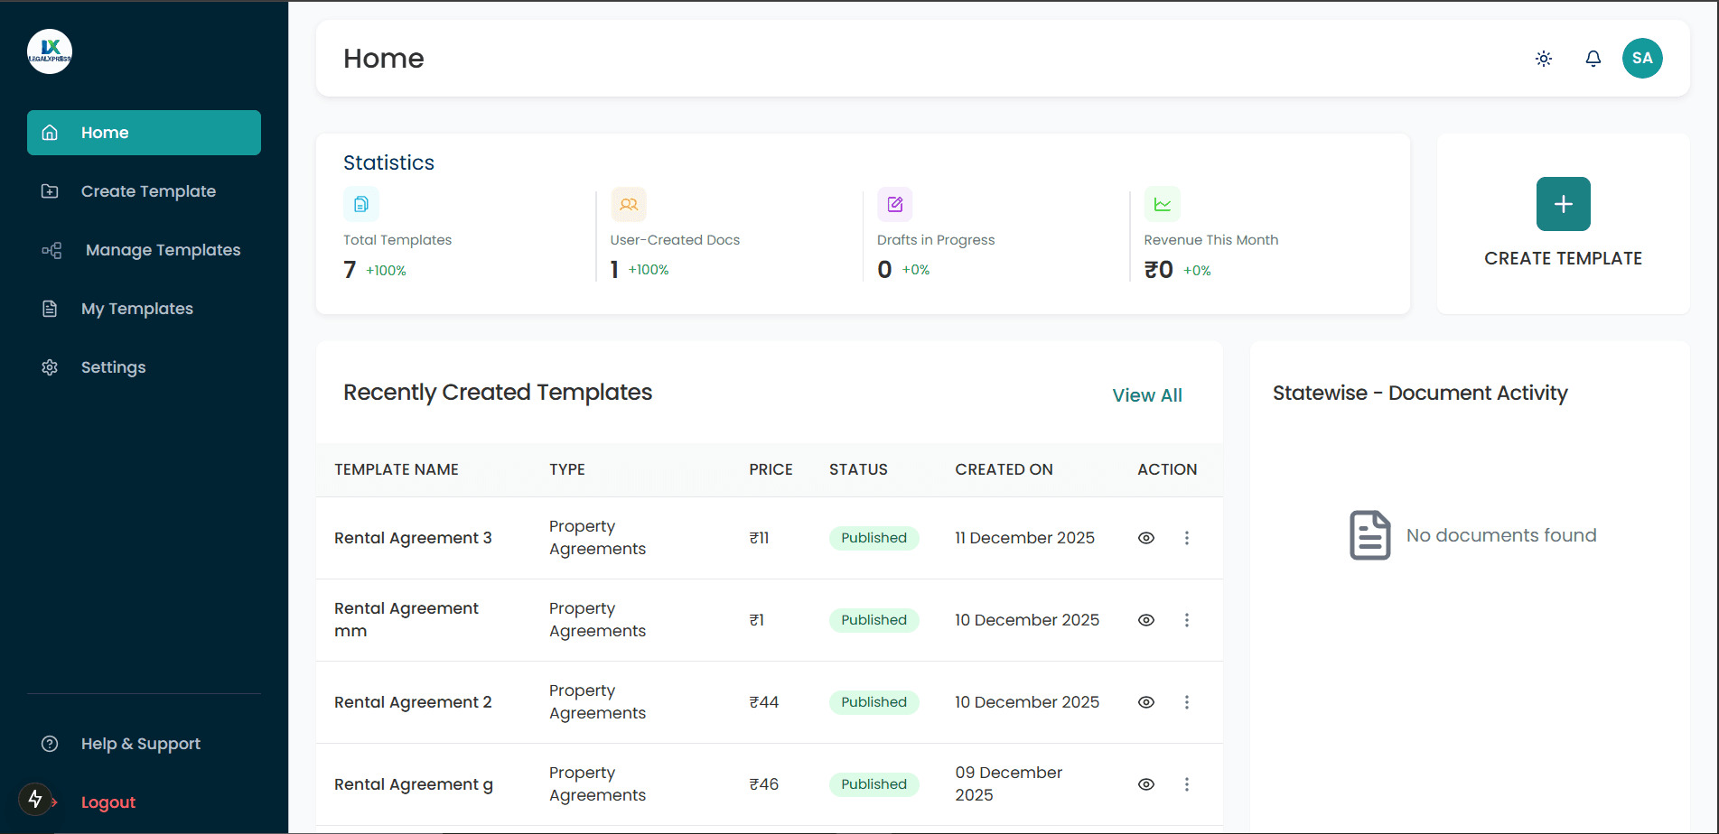Select the Home heading title bar
This screenshot has width=1719, height=834.
tap(383, 58)
